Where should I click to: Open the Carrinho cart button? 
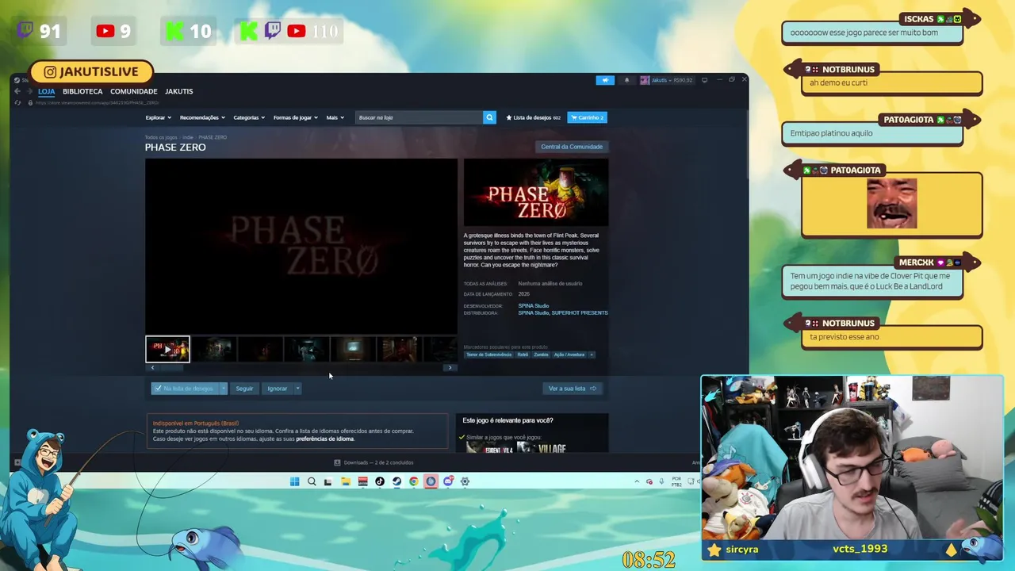coord(587,117)
